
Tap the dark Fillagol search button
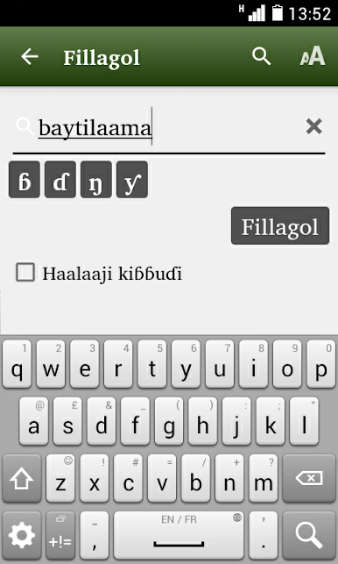(280, 226)
